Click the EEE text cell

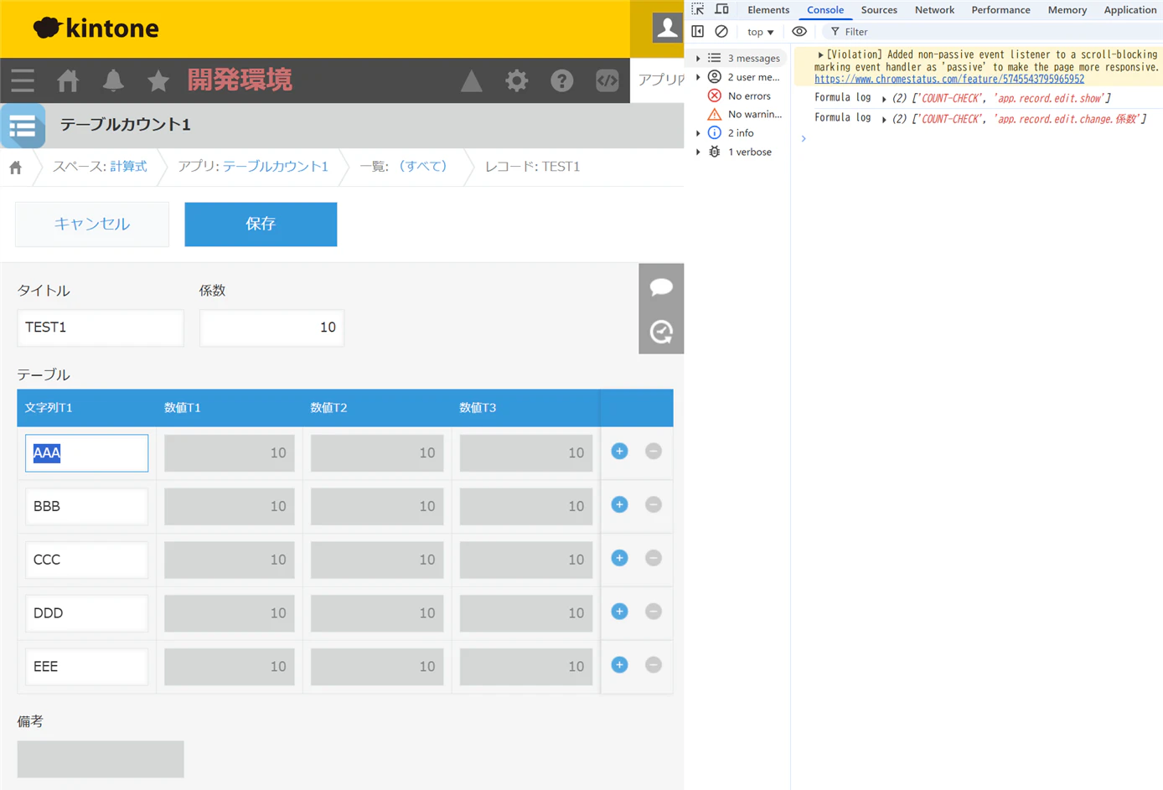pyautogui.click(x=86, y=667)
